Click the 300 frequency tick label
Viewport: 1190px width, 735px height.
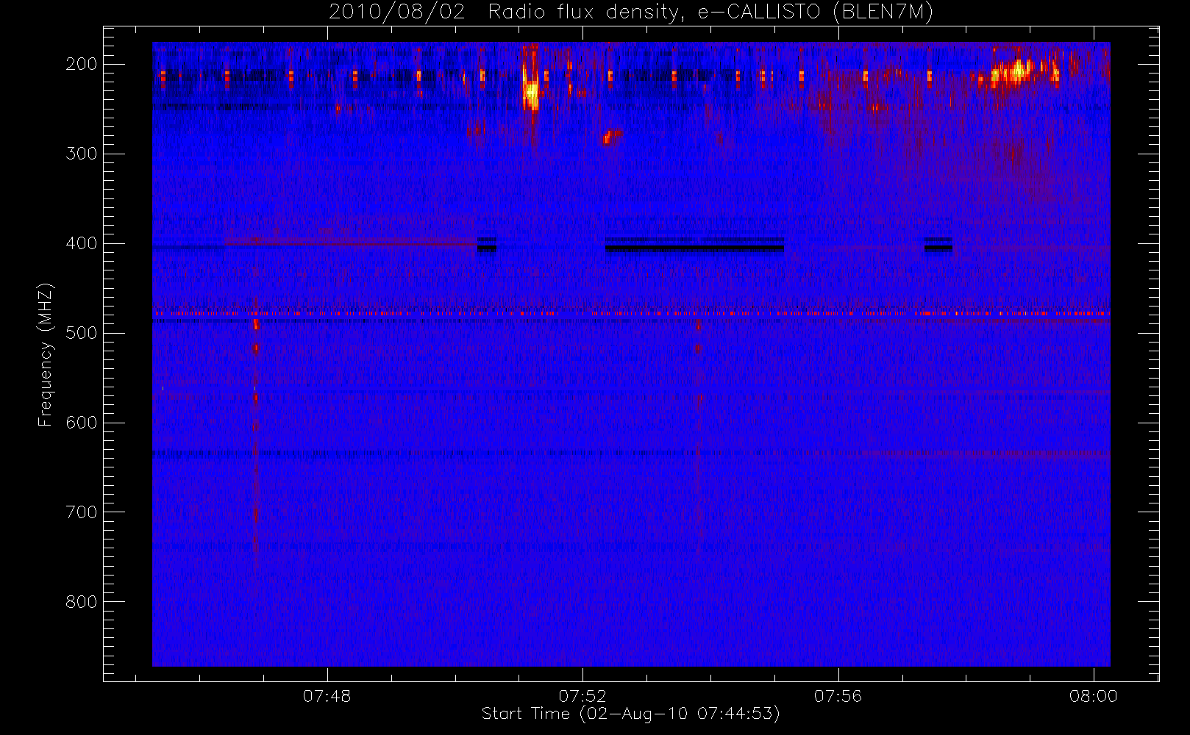[x=82, y=154]
